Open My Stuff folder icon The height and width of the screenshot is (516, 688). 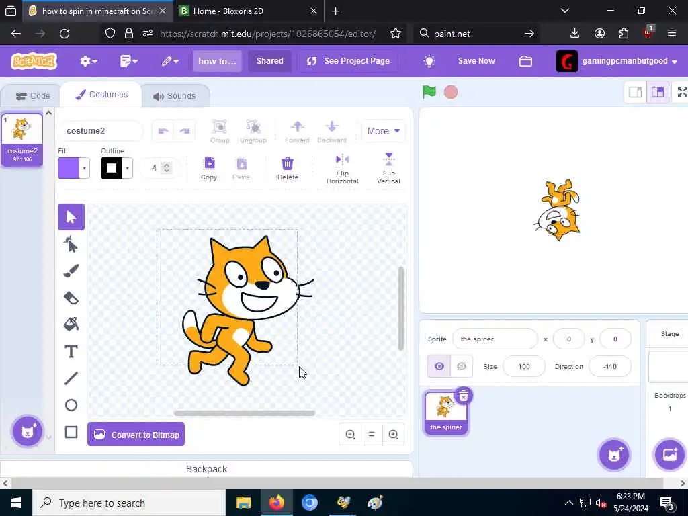click(x=525, y=61)
